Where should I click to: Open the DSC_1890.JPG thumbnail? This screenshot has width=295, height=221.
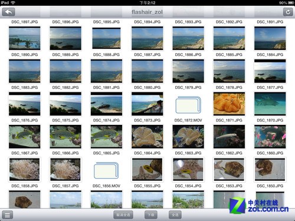(x=25, y=71)
